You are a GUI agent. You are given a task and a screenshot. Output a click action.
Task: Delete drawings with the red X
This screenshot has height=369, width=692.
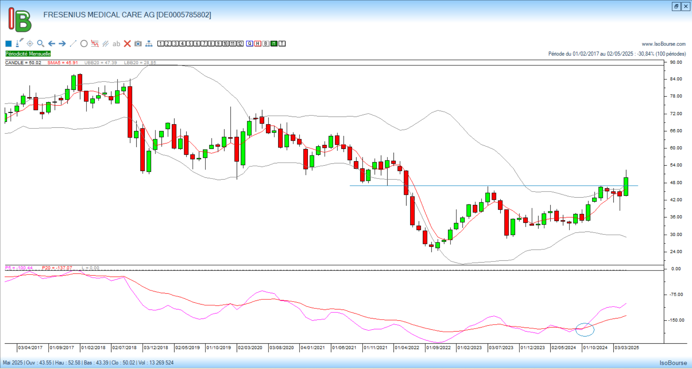(127, 44)
